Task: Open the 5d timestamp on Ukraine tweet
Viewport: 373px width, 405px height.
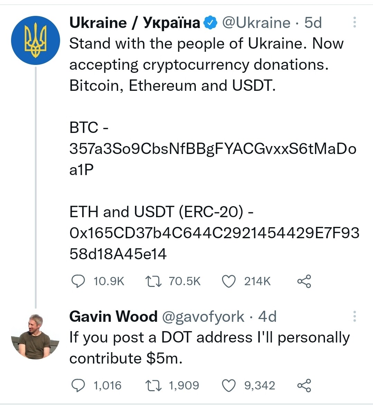Action: coord(313,23)
